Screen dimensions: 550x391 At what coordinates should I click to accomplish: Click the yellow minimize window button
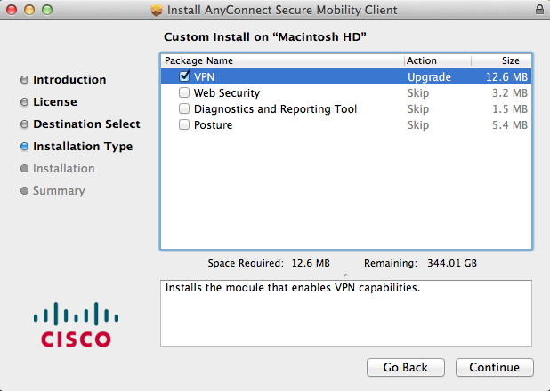29,10
